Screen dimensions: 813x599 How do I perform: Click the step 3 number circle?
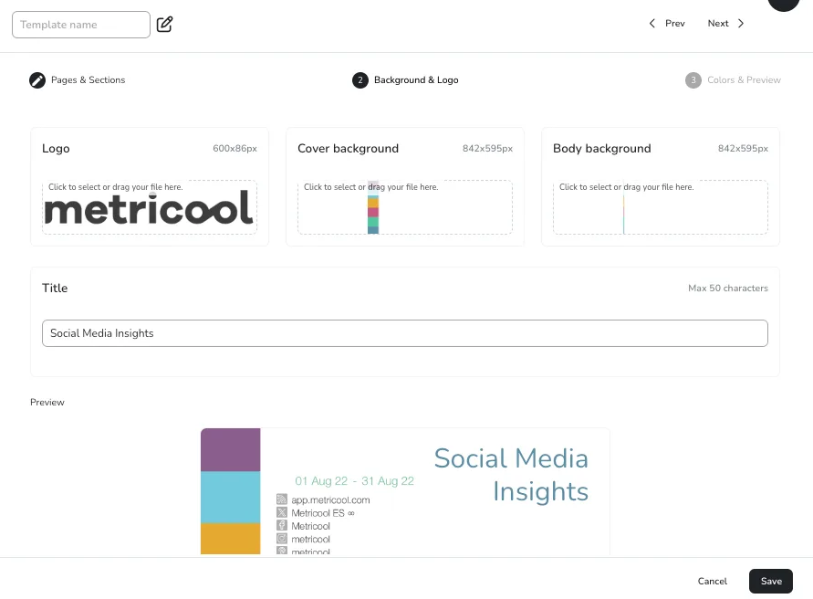[x=693, y=80]
